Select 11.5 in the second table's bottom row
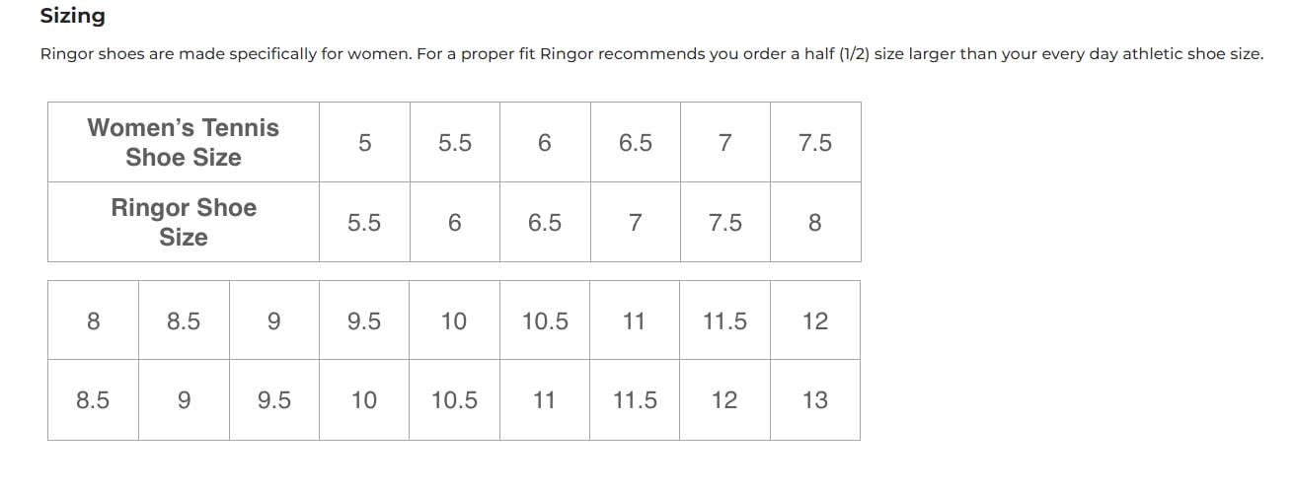 pos(636,400)
